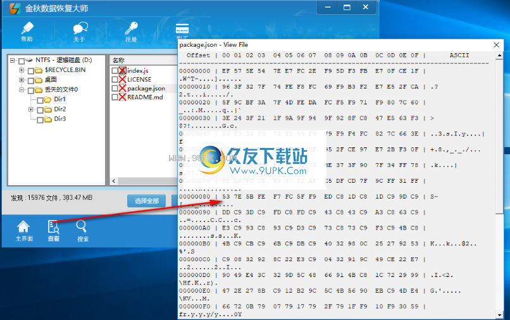Select the Dir1 tree item label

pyautogui.click(x=60, y=99)
